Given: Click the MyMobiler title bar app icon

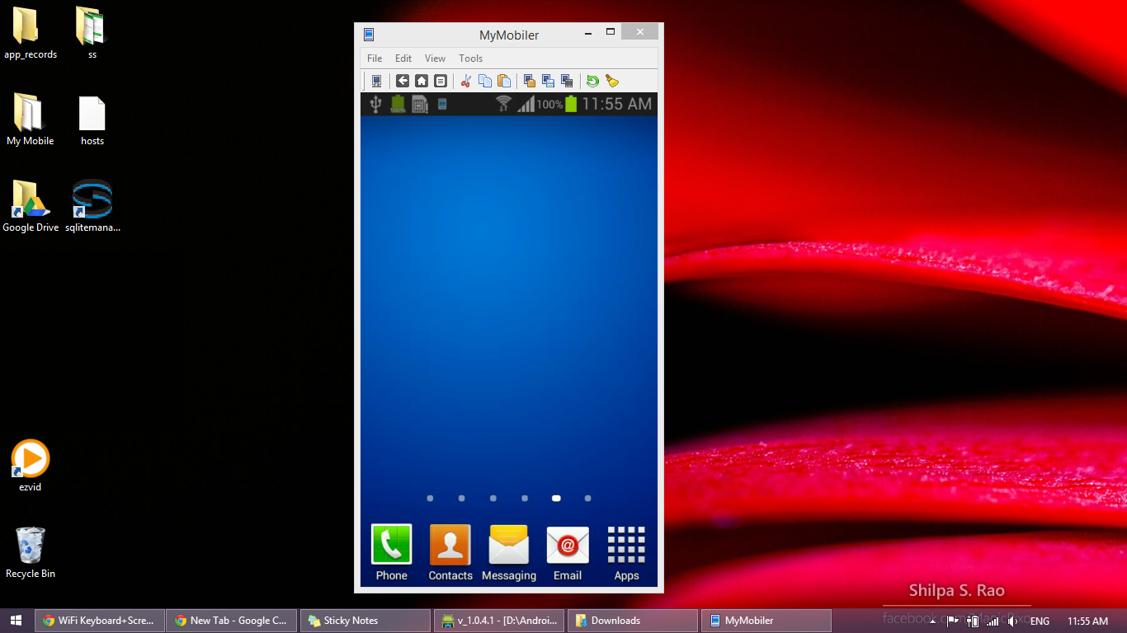Looking at the screenshot, I should coord(369,35).
